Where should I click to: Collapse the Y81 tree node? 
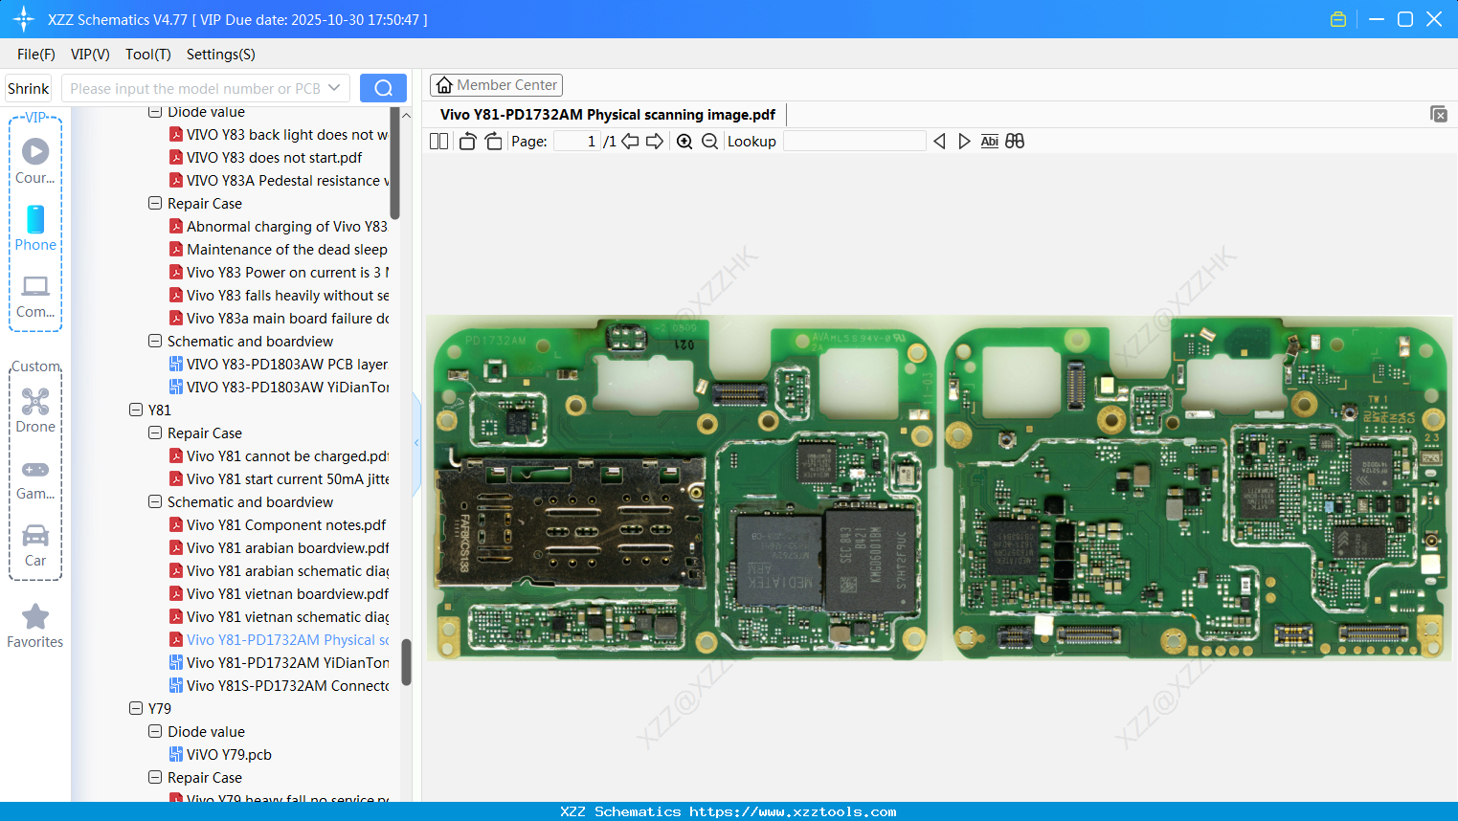click(136, 410)
